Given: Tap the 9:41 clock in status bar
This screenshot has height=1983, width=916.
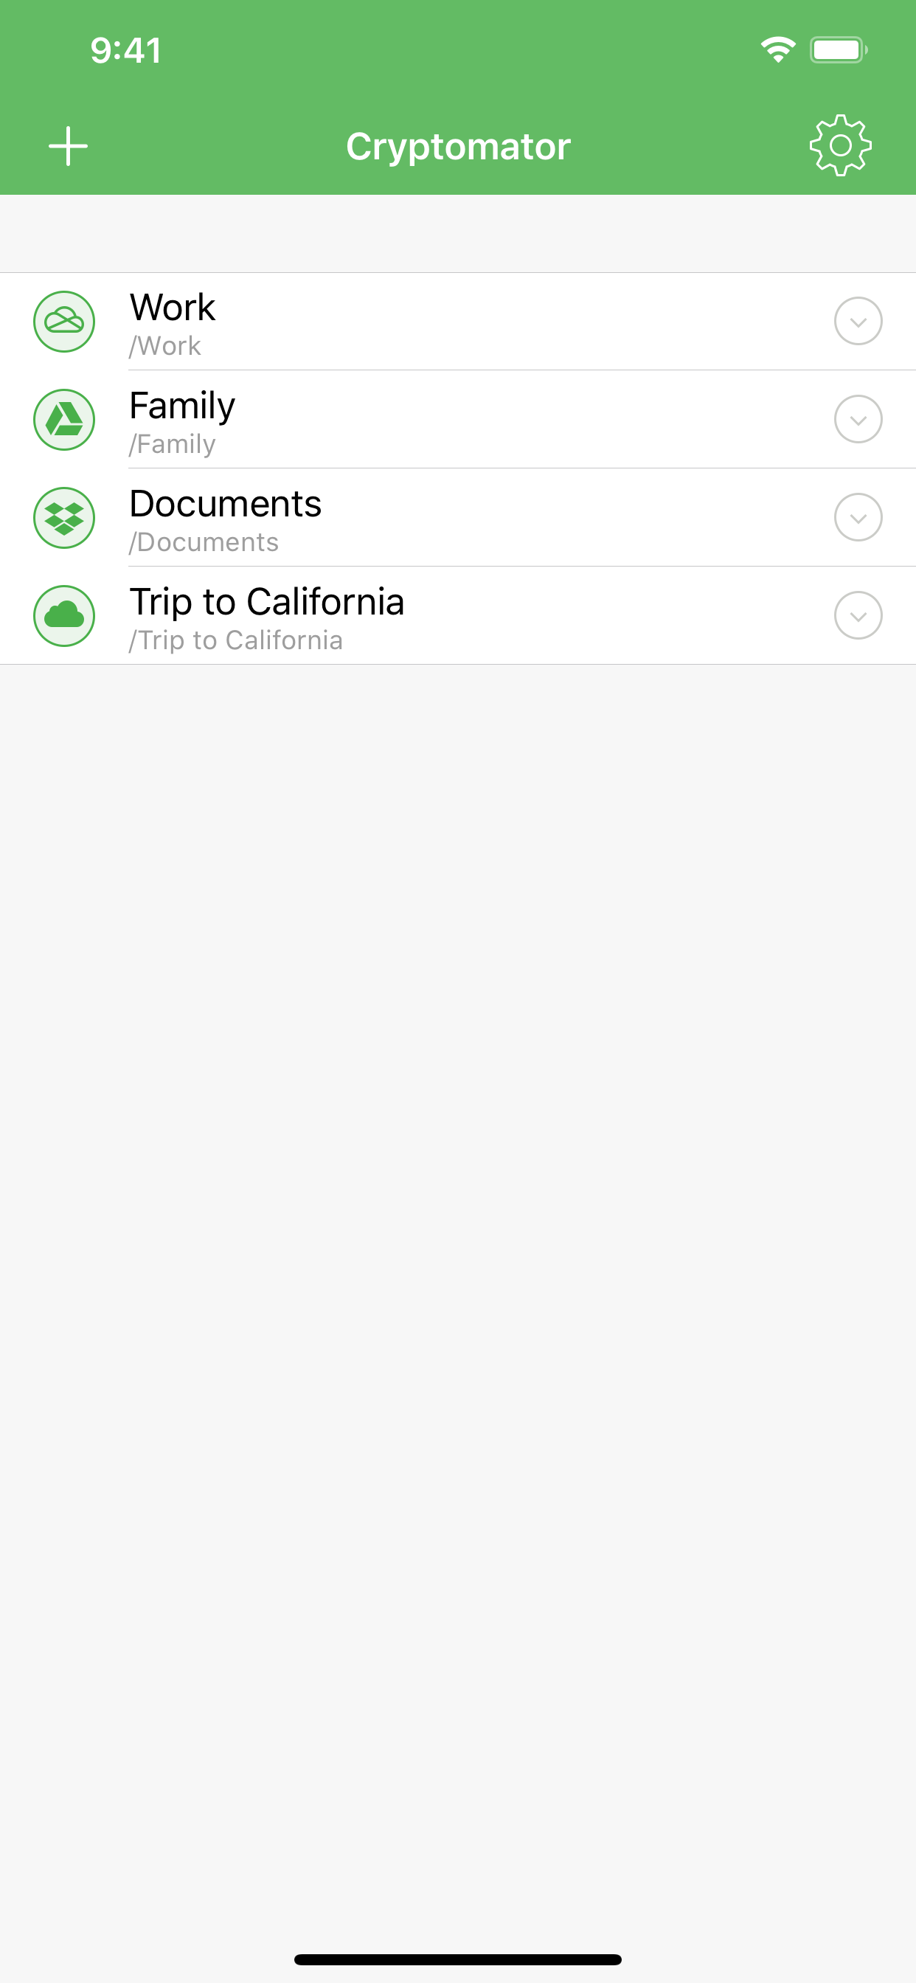Looking at the screenshot, I should pyautogui.click(x=126, y=51).
